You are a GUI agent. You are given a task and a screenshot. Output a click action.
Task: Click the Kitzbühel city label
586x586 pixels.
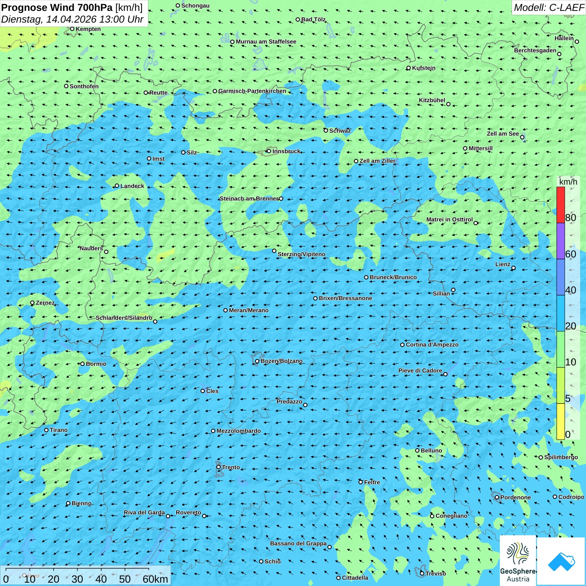432,100
